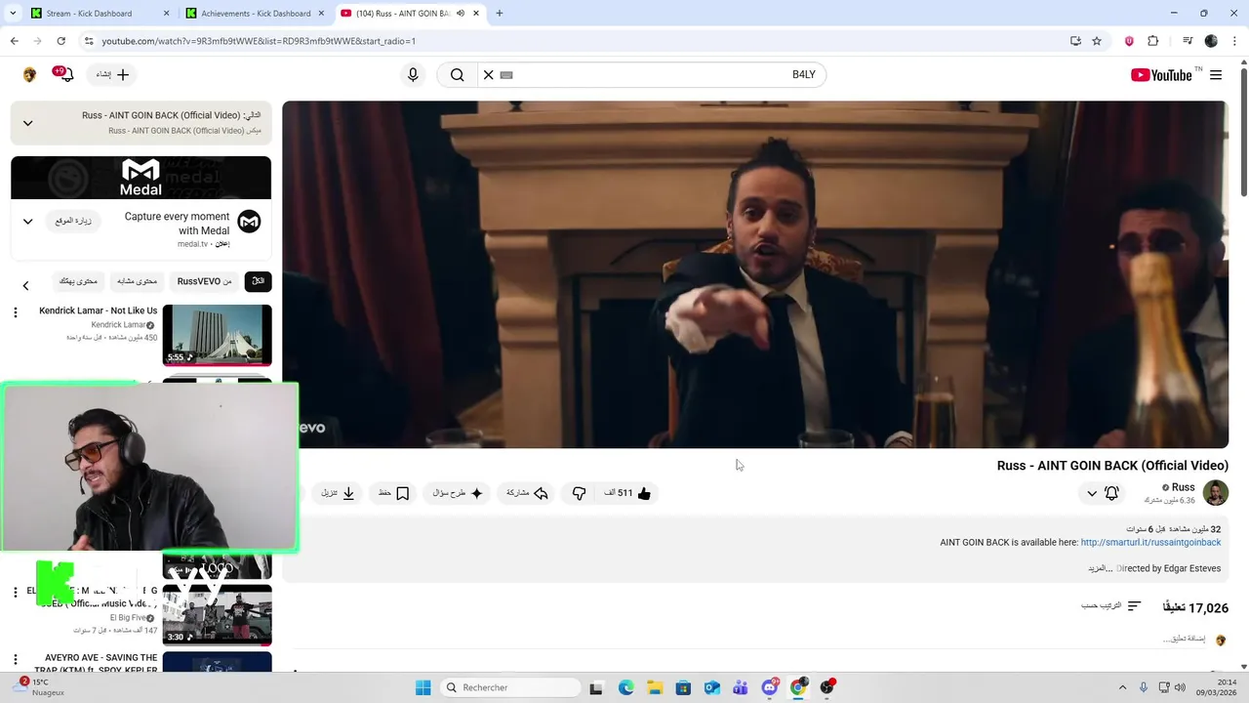The image size is (1249, 703).
Task: Open the account avatar in YouTube header
Action: (29, 75)
